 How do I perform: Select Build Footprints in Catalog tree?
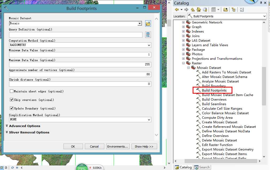pyautogui.click(x=214, y=90)
